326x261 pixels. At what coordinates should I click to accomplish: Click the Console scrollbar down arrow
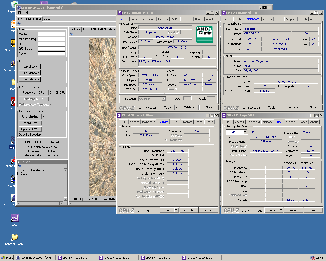pos(65,199)
